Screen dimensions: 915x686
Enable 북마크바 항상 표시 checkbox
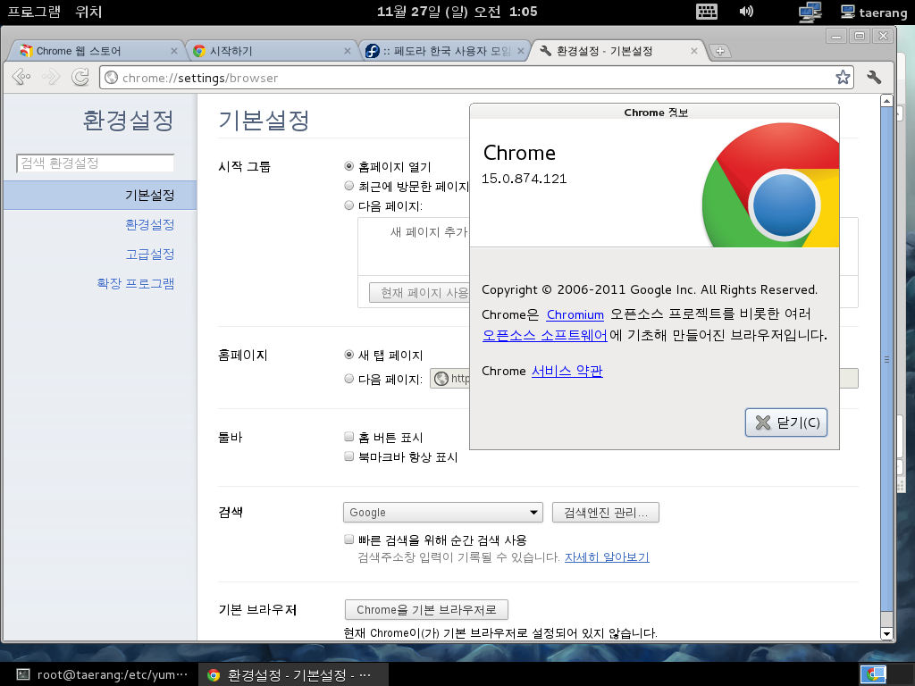[x=349, y=456]
